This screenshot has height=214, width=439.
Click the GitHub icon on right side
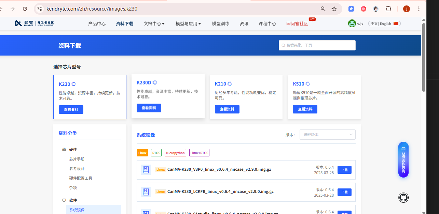click(x=403, y=198)
